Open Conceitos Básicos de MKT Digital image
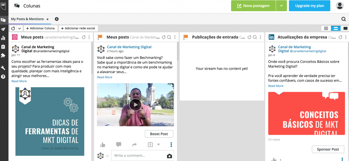 (306, 113)
